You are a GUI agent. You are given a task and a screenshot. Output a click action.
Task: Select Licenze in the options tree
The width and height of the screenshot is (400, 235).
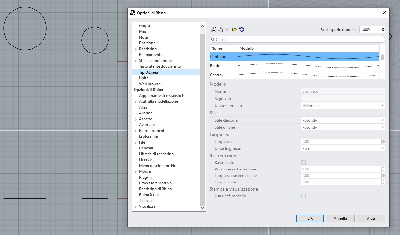coord(145,160)
